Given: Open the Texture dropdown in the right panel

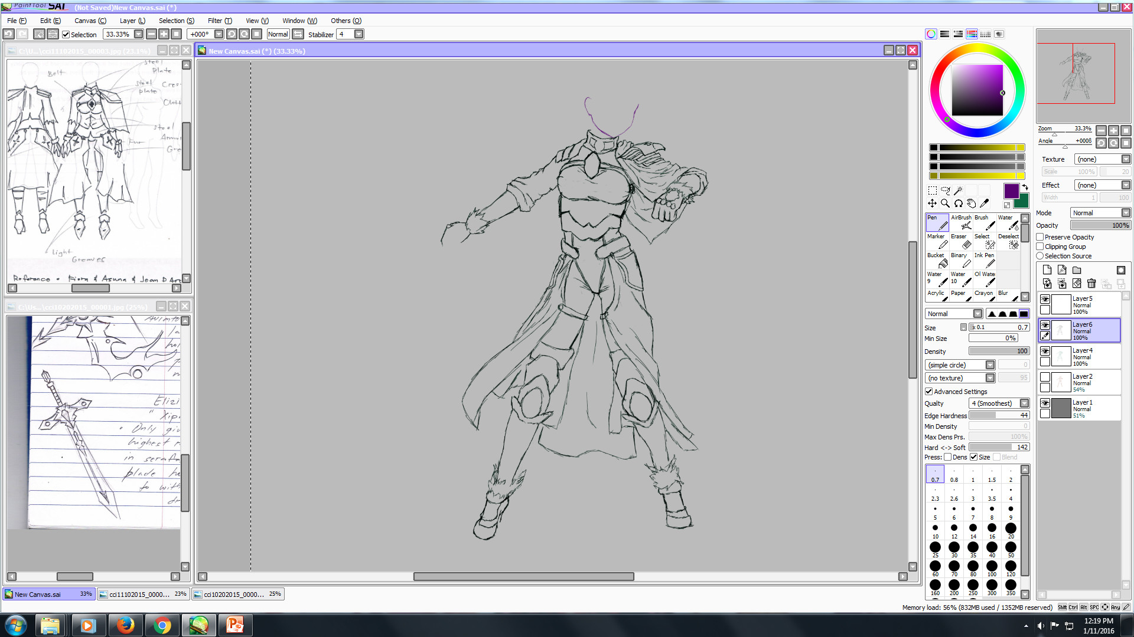Looking at the screenshot, I should (1125, 159).
